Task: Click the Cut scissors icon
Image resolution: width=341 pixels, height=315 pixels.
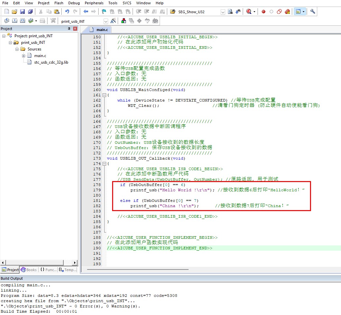Action: point(41,12)
